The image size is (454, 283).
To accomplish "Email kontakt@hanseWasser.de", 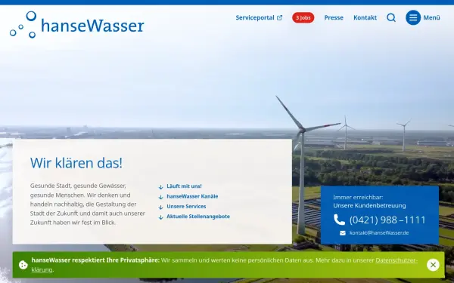I will 379,232.
